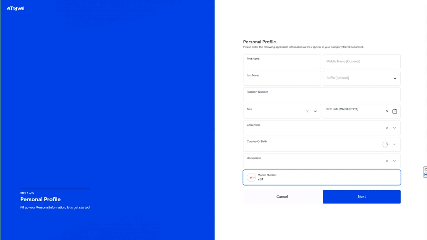
Task: Open the mobile number country flag selector
Action: click(x=251, y=177)
